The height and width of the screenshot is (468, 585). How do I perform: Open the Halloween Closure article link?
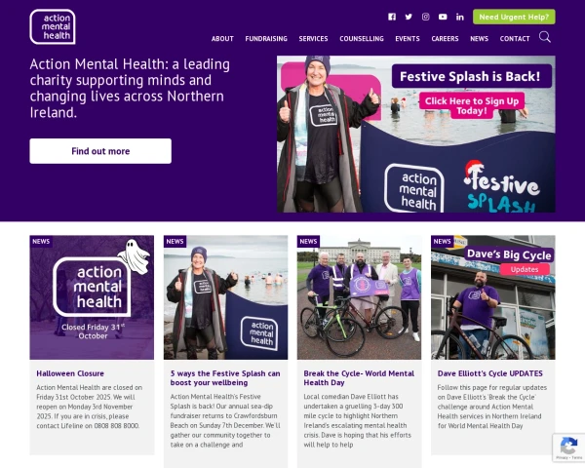point(70,373)
